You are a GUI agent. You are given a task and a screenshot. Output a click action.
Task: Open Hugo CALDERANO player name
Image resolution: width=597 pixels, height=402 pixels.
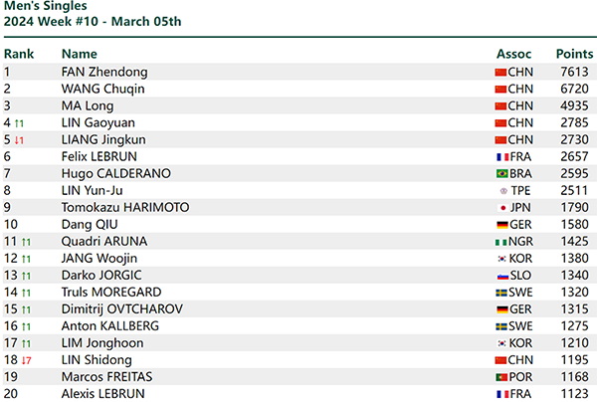116,173
